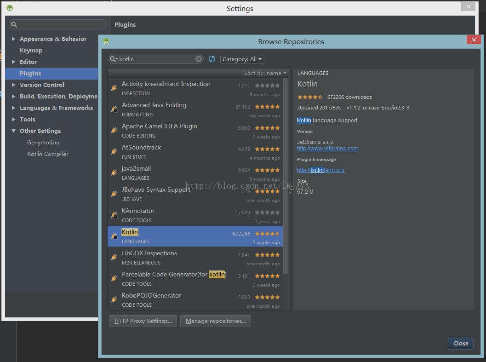Close Browse Repositories with the red X
This screenshot has width=486, height=362.
pos(474,40)
